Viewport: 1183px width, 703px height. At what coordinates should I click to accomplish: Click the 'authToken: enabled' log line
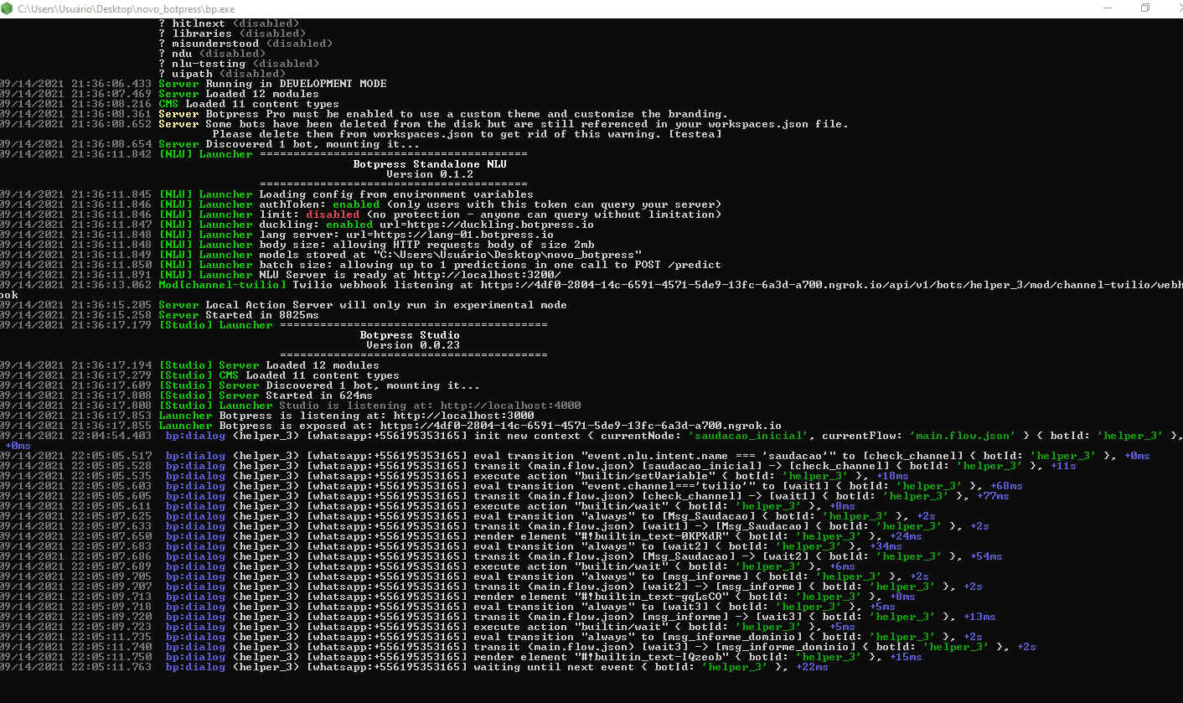[x=490, y=204]
